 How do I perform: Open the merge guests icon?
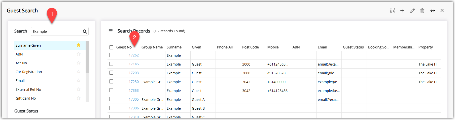coord(392,11)
